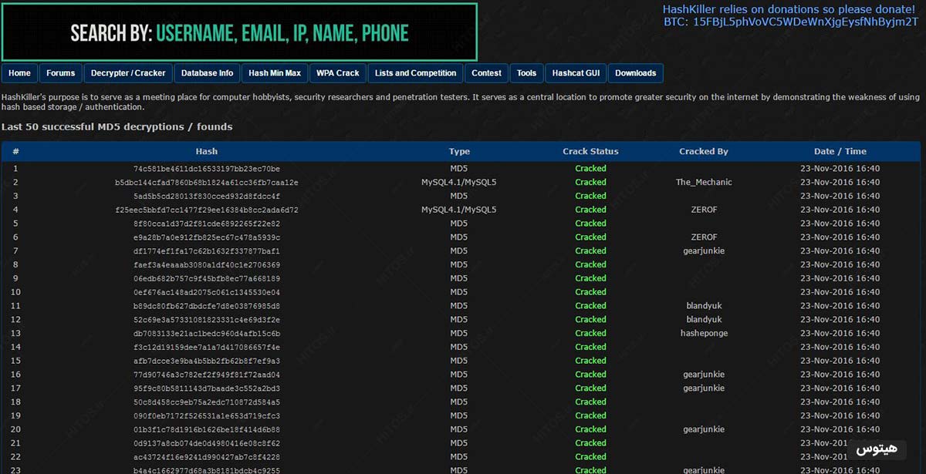Viewport: 926px width, 474px height.
Task: Click the Search By username banner
Action: (239, 32)
